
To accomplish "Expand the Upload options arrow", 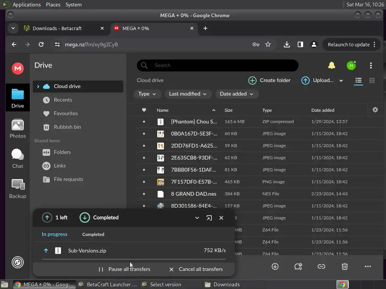I will [341, 81].
